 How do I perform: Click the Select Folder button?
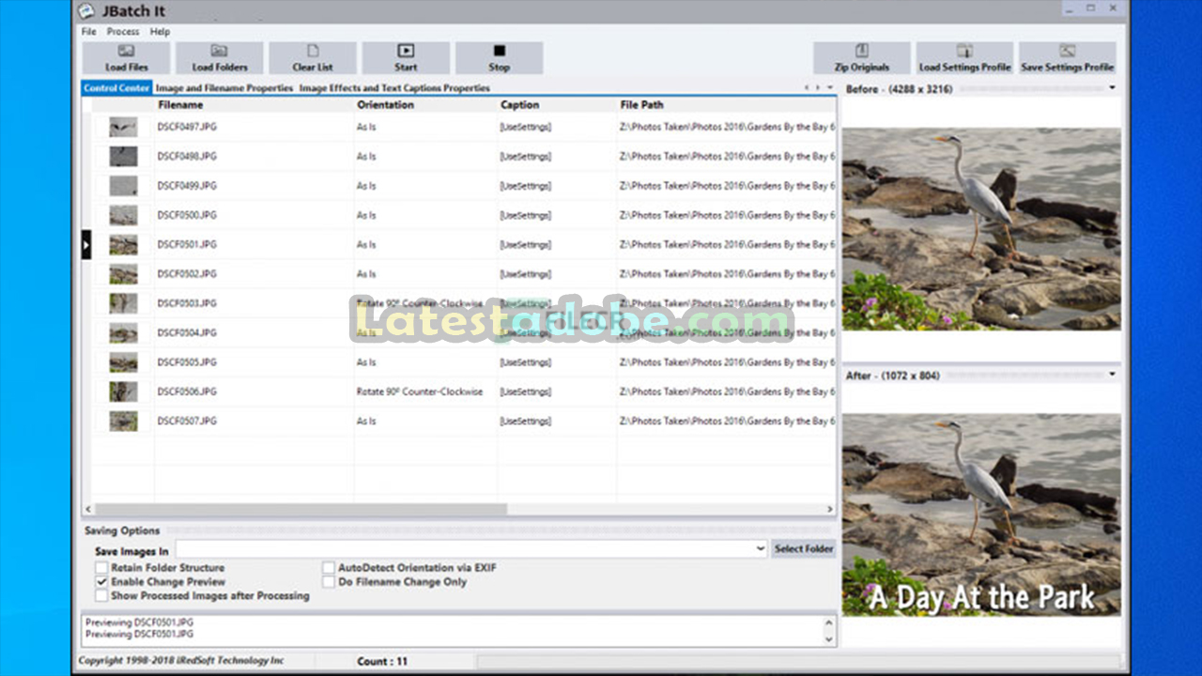click(804, 549)
